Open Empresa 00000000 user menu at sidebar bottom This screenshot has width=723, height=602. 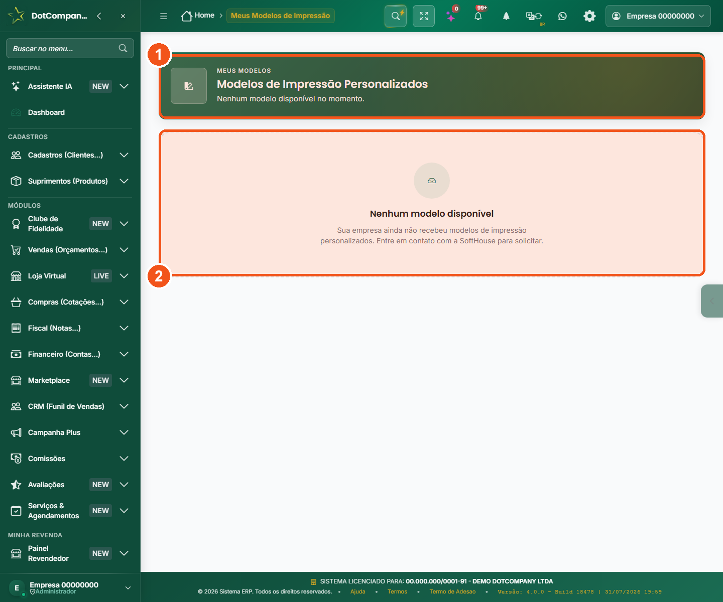[70, 588]
